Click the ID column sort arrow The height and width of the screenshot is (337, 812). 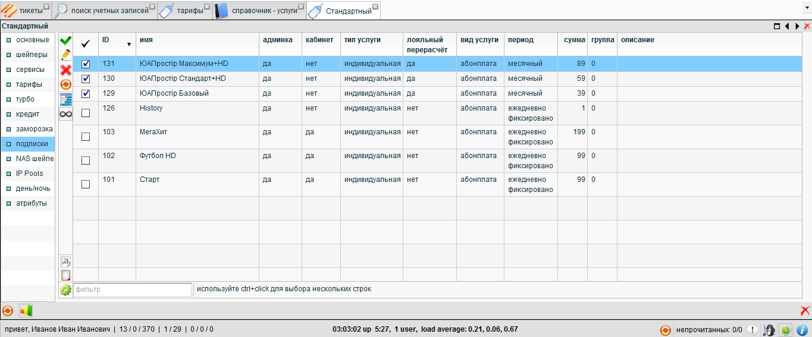[x=129, y=45]
